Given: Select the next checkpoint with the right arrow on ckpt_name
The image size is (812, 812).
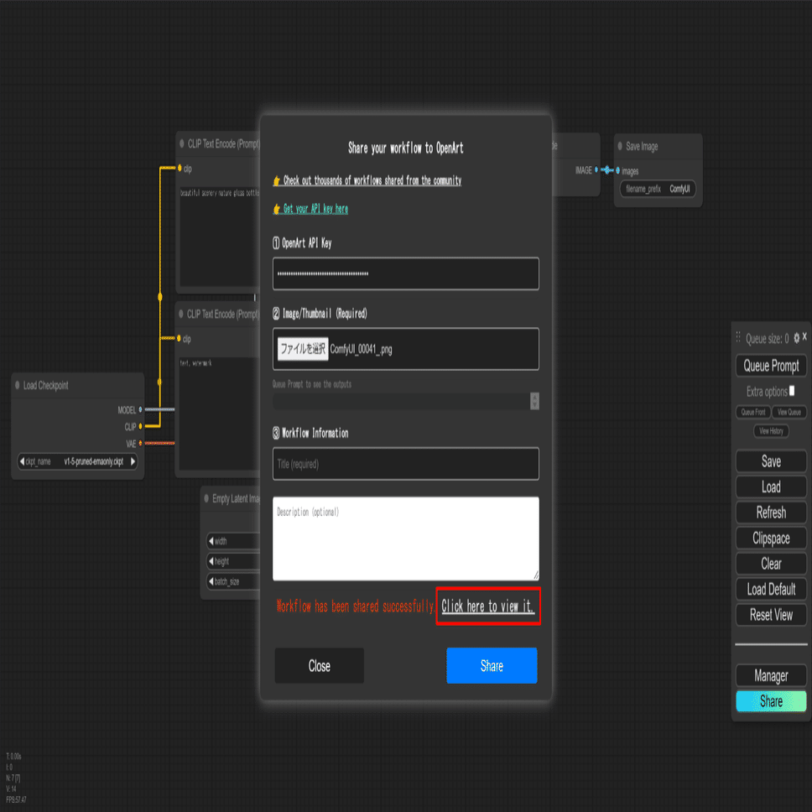Looking at the screenshot, I should [x=133, y=461].
